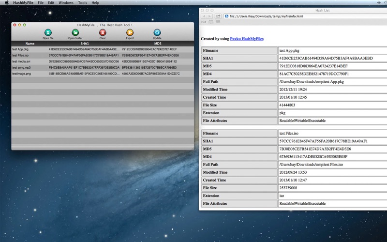Select the test song.mp3 row name

click(x=21, y=68)
